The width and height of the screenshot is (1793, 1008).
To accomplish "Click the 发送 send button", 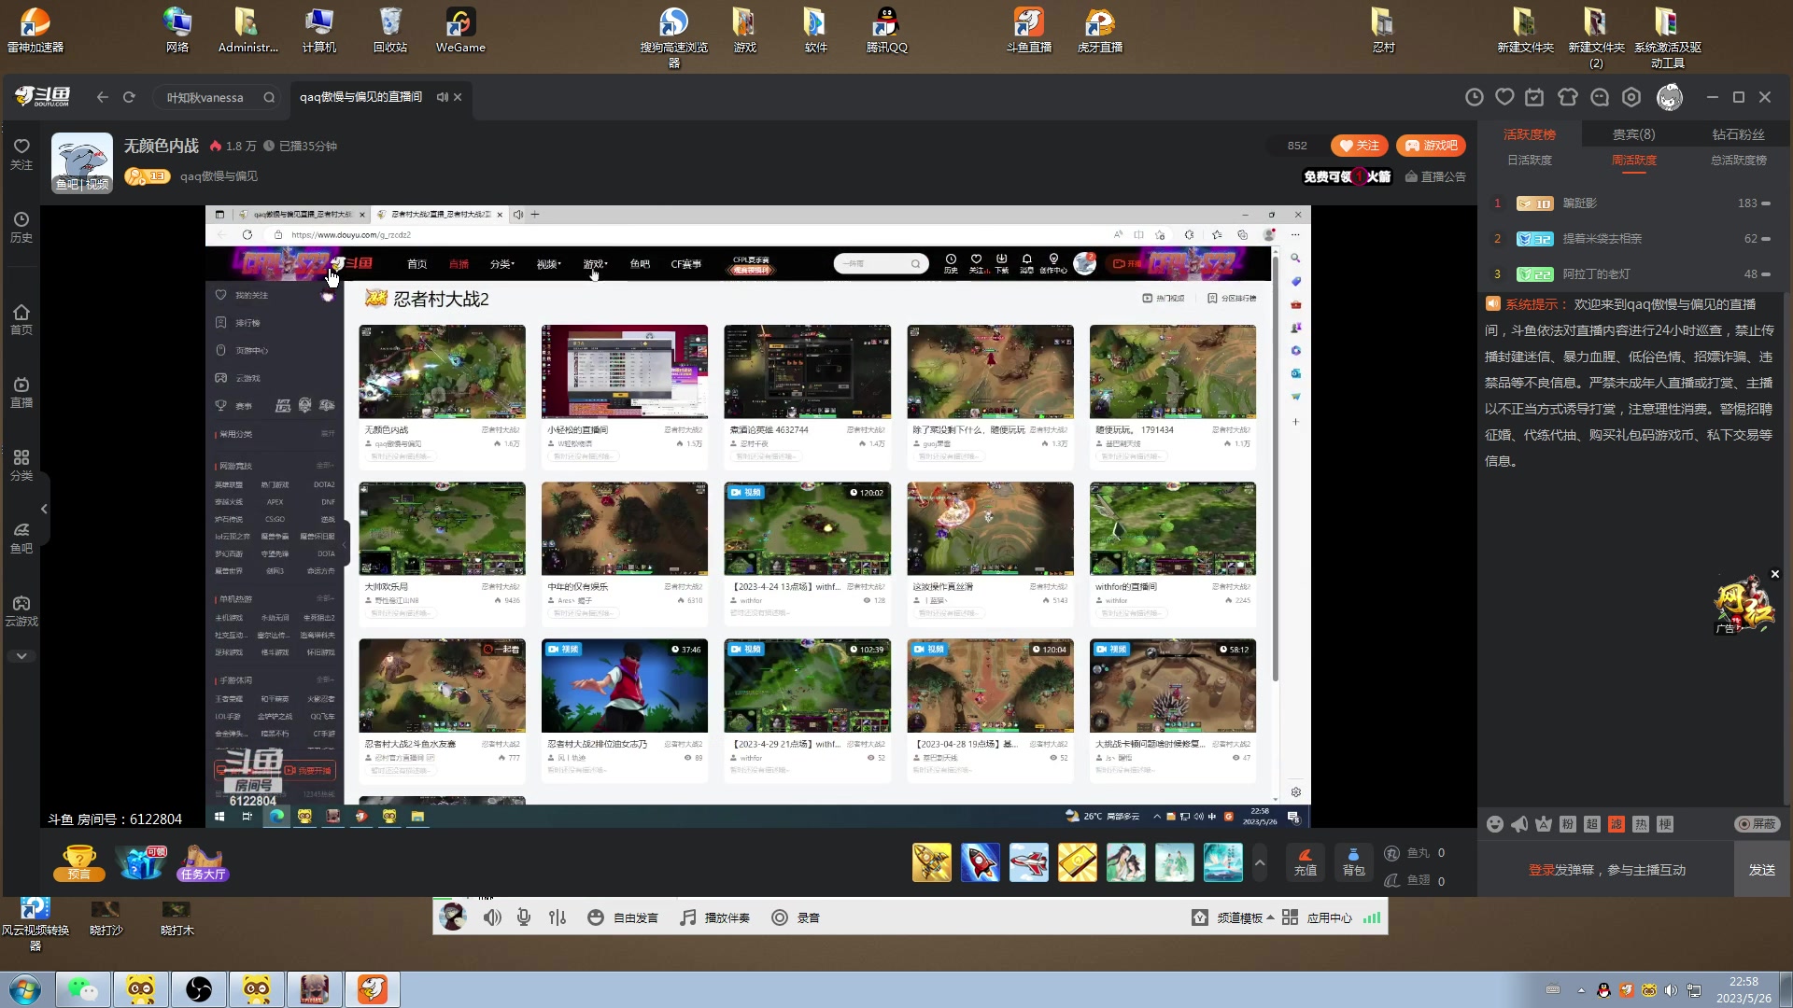I will (x=1762, y=870).
